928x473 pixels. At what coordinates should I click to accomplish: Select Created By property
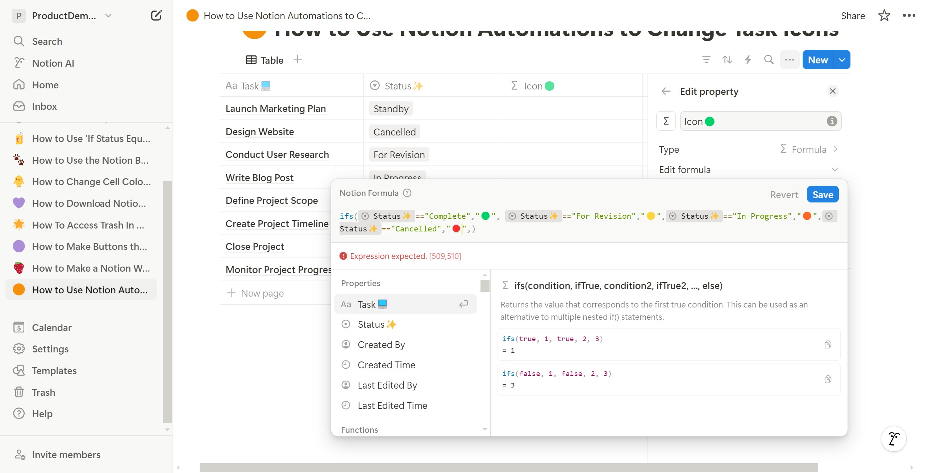(x=405, y=344)
